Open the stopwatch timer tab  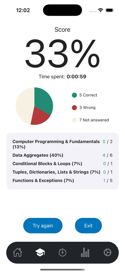coord(63,252)
